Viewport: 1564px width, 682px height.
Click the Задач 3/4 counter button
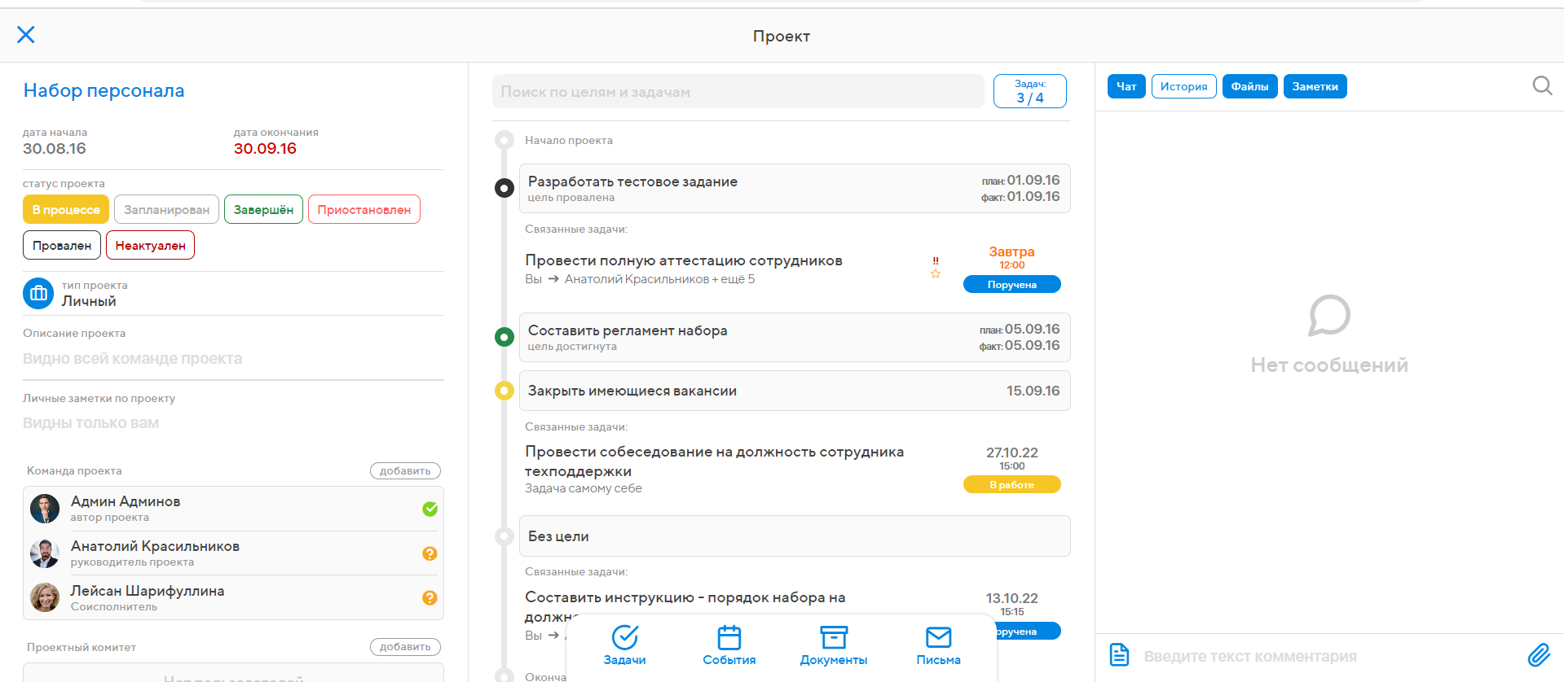(1029, 91)
